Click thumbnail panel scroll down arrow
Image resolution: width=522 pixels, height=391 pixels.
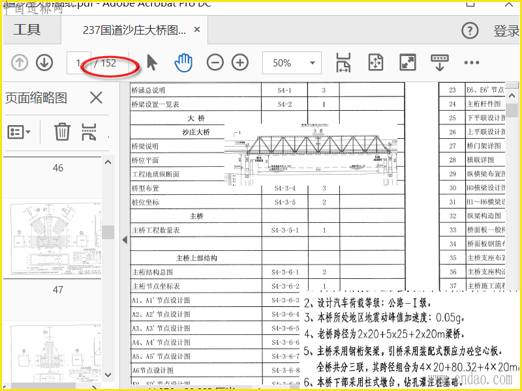[x=108, y=375]
